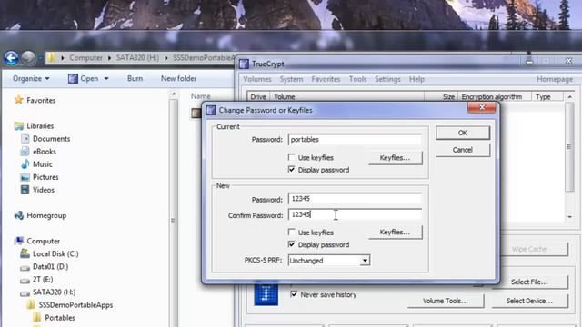Click the new Password input field

click(355, 199)
